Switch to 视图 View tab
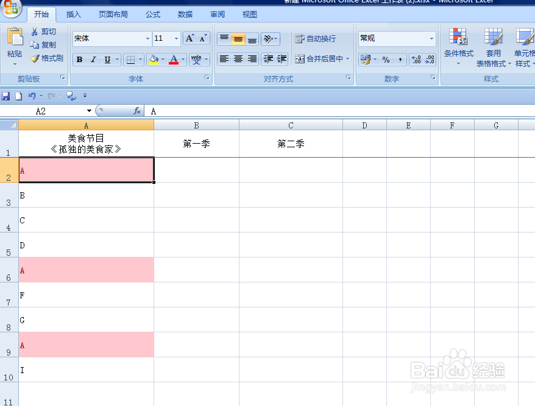Screen dimensions: 535x406 tap(249, 15)
